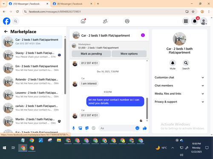Mark the listing as pending

pyautogui.click(x=91, y=54)
